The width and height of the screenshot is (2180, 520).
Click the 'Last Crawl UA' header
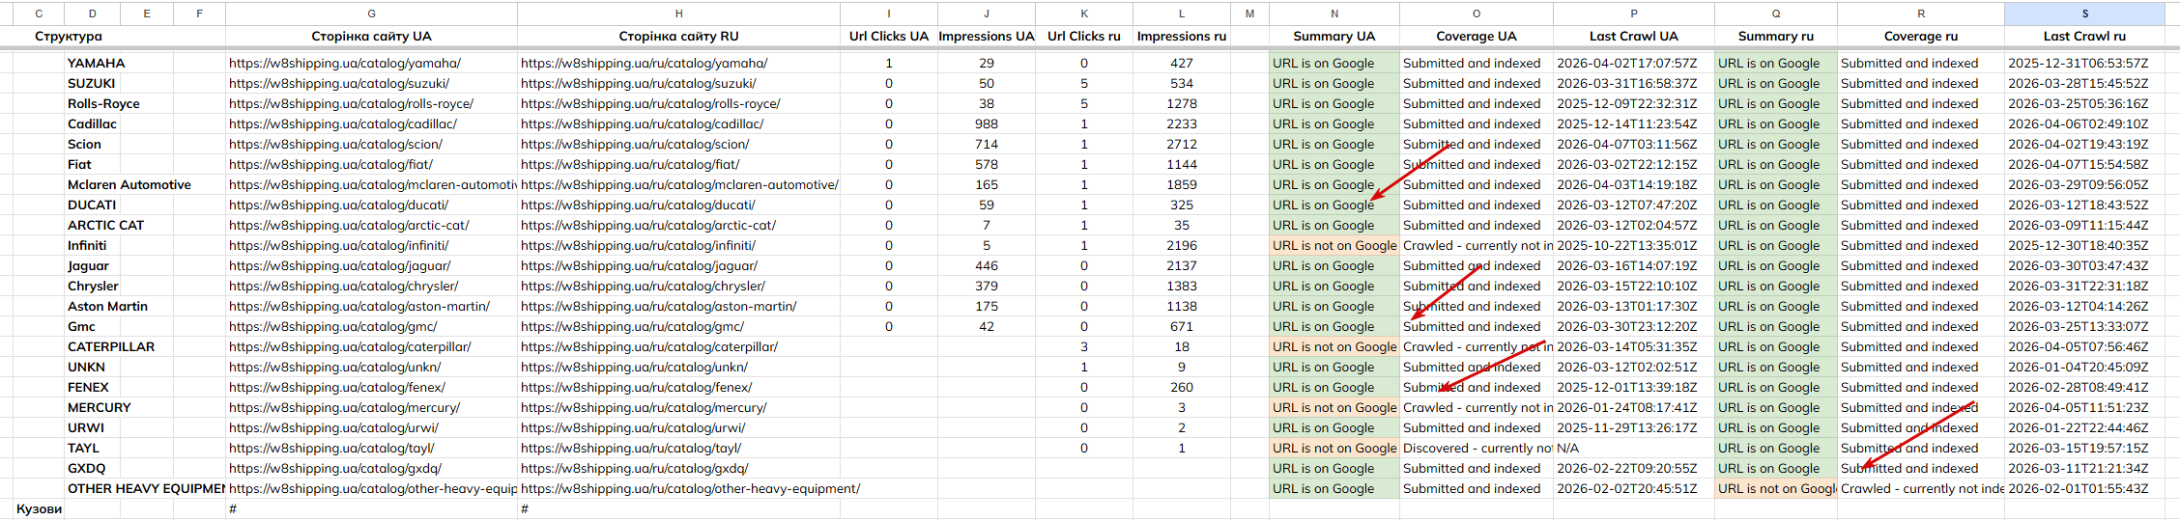tap(1634, 37)
